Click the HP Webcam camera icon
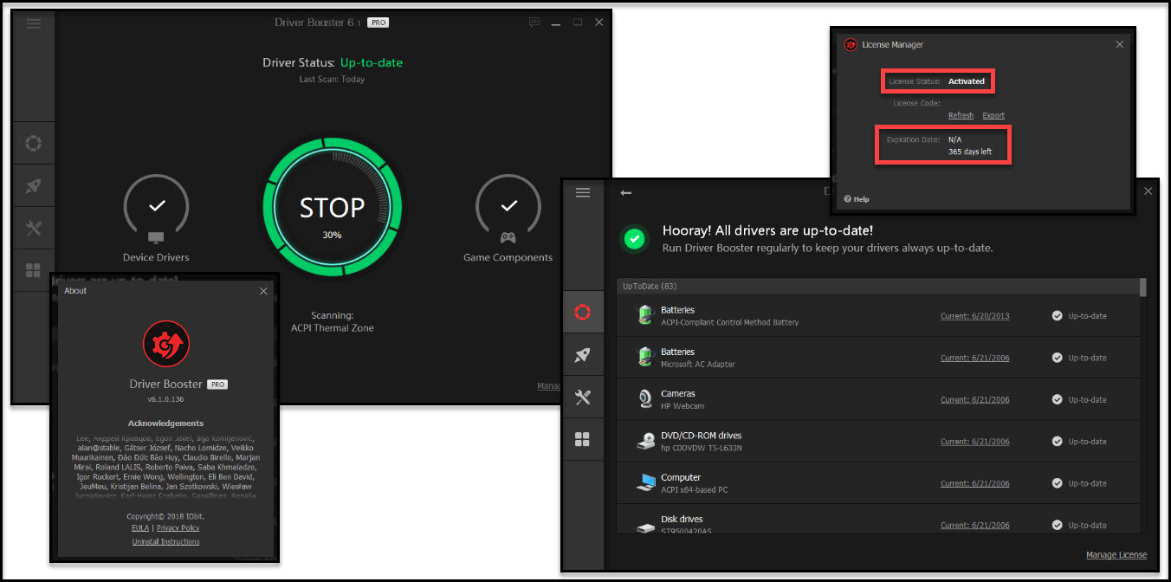Screen dimensions: 1171x582 646,399
